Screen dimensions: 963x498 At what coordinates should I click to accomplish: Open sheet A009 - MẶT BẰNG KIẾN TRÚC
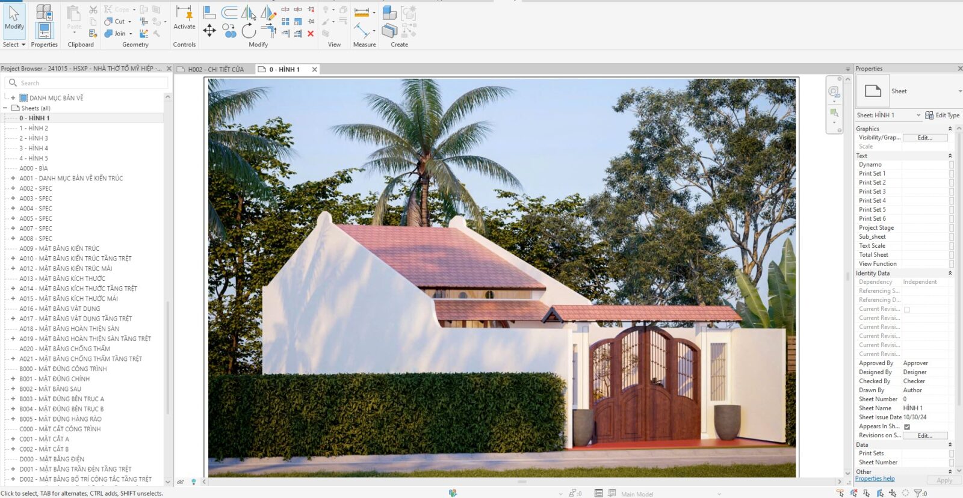tap(59, 248)
